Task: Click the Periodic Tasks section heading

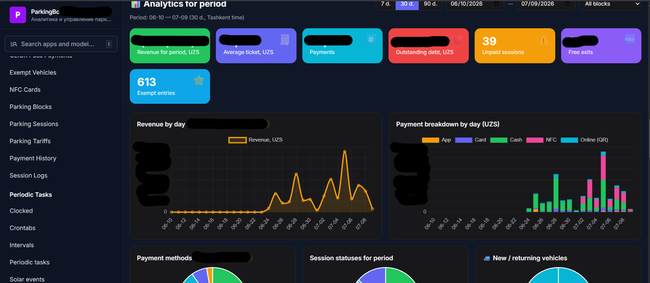Action: (x=31, y=195)
